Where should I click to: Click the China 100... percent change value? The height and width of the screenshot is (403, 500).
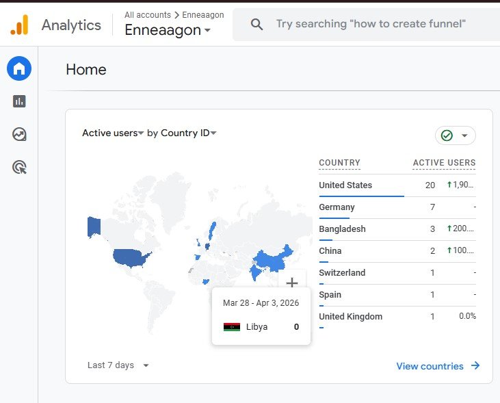(460, 250)
